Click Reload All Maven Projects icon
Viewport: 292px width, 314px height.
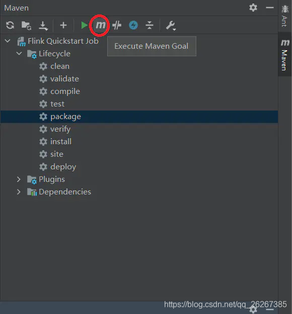coord(10,26)
